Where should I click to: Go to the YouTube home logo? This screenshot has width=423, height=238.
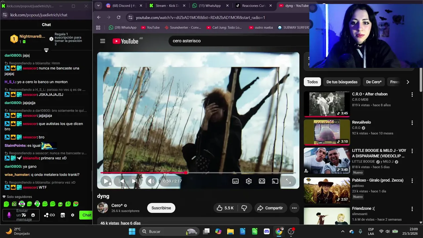click(x=126, y=41)
